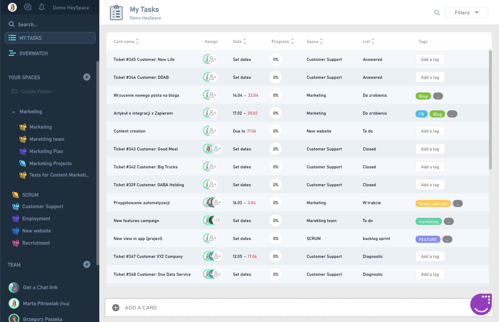This screenshot has width=499, height=322.
Task: Open the notifications bell icon
Action: [42, 7]
